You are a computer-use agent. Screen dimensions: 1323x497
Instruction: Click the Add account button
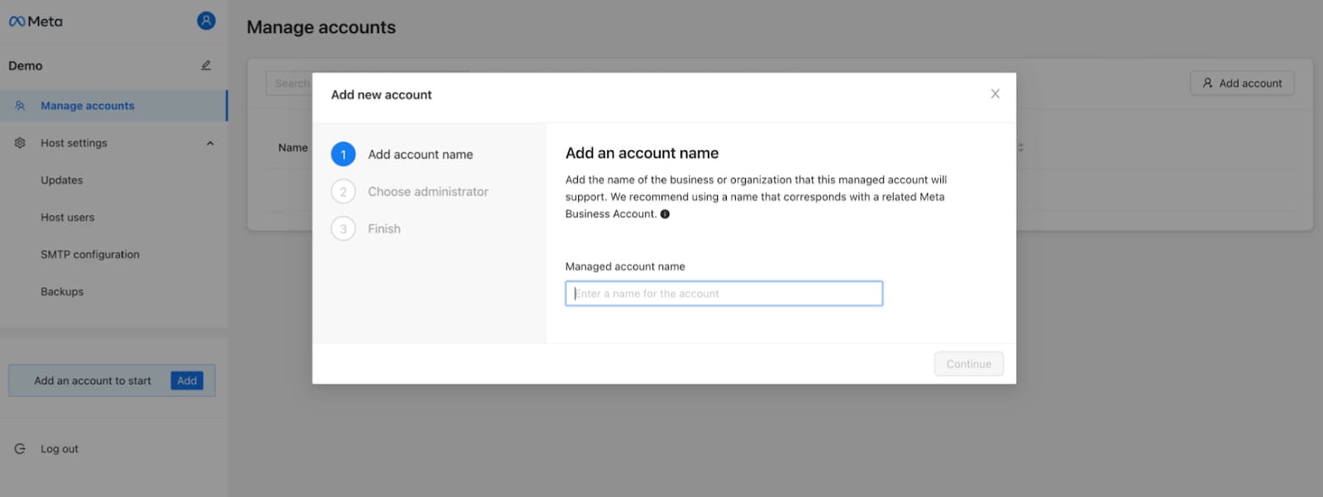tap(1242, 84)
